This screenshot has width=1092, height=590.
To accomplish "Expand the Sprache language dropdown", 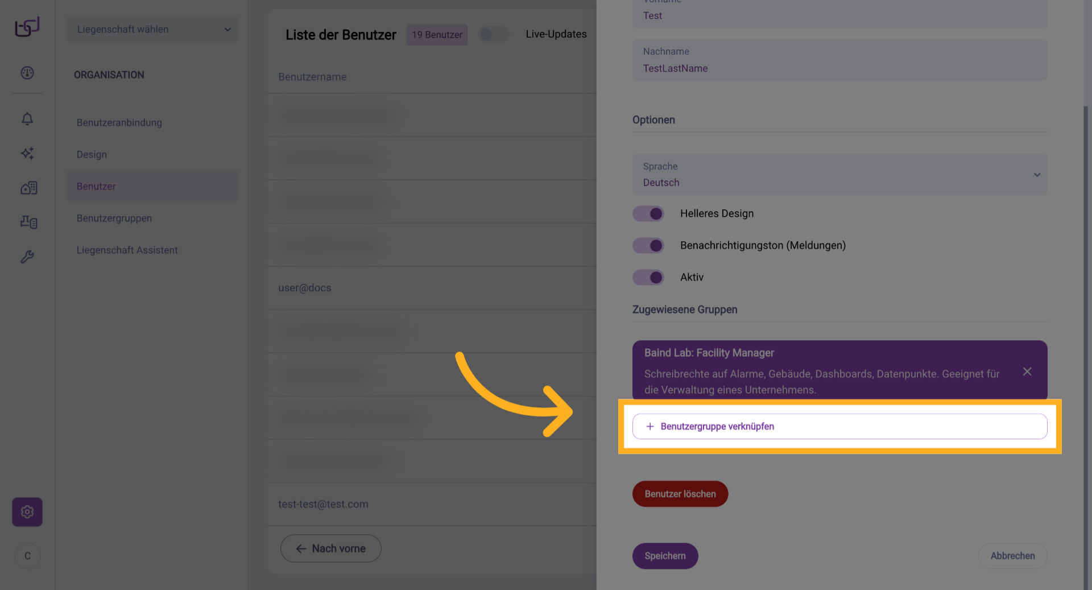I will point(839,175).
